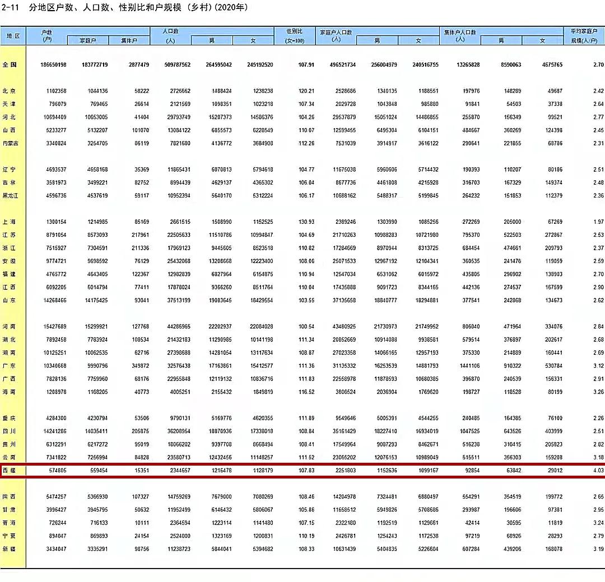This screenshot has width=605, height=582.
Task: Select the 北京 row label
Action: coord(10,91)
